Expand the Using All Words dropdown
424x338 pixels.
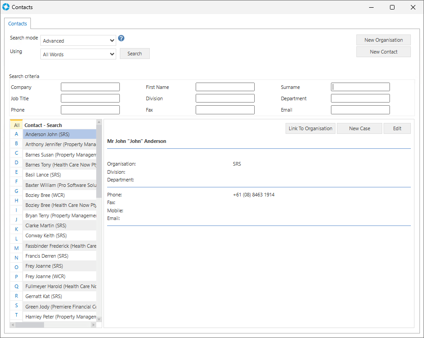pos(78,54)
